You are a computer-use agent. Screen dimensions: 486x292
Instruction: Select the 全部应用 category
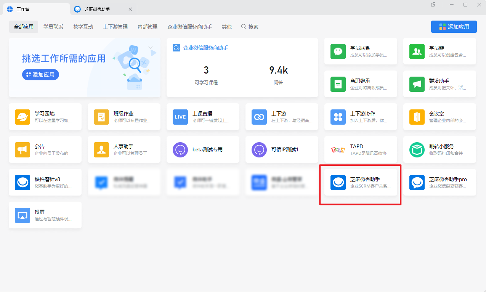coord(24,27)
